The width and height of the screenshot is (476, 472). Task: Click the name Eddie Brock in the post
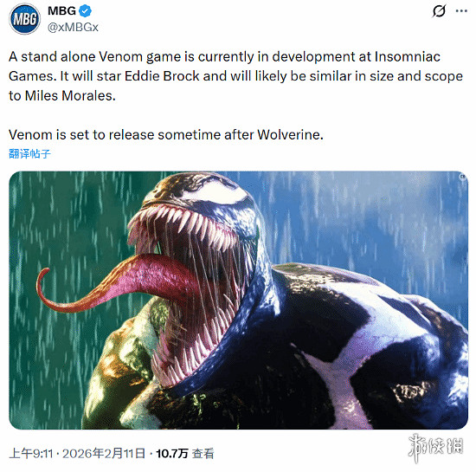coord(162,76)
